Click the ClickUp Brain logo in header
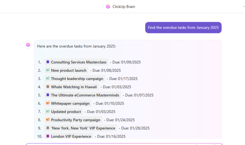The width and height of the screenshot is (245, 145). 108,7
